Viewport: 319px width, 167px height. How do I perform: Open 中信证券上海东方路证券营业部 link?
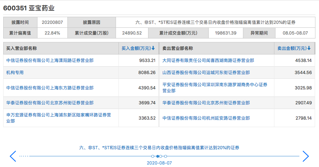pos(50,88)
